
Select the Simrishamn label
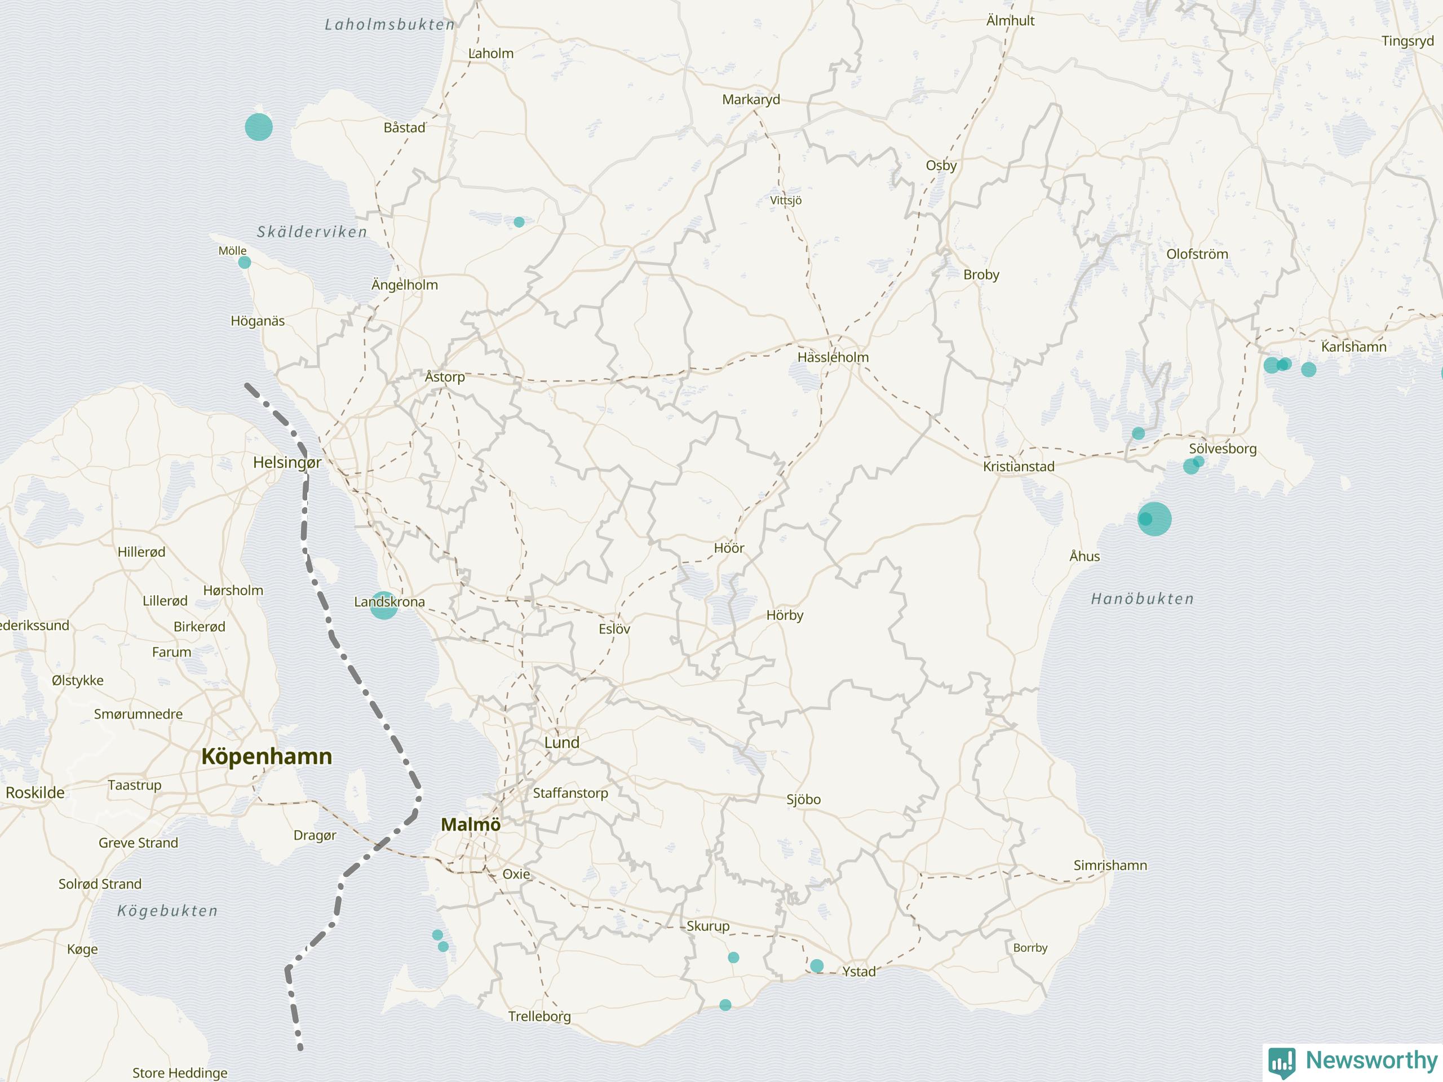1110,866
